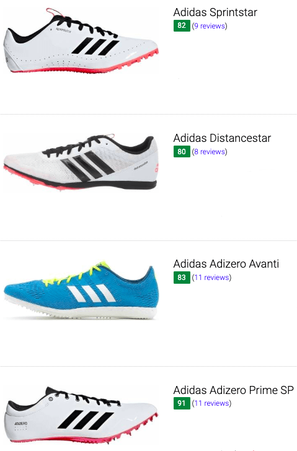Click the green 91 score badge
297x451 pixels.
182,403
